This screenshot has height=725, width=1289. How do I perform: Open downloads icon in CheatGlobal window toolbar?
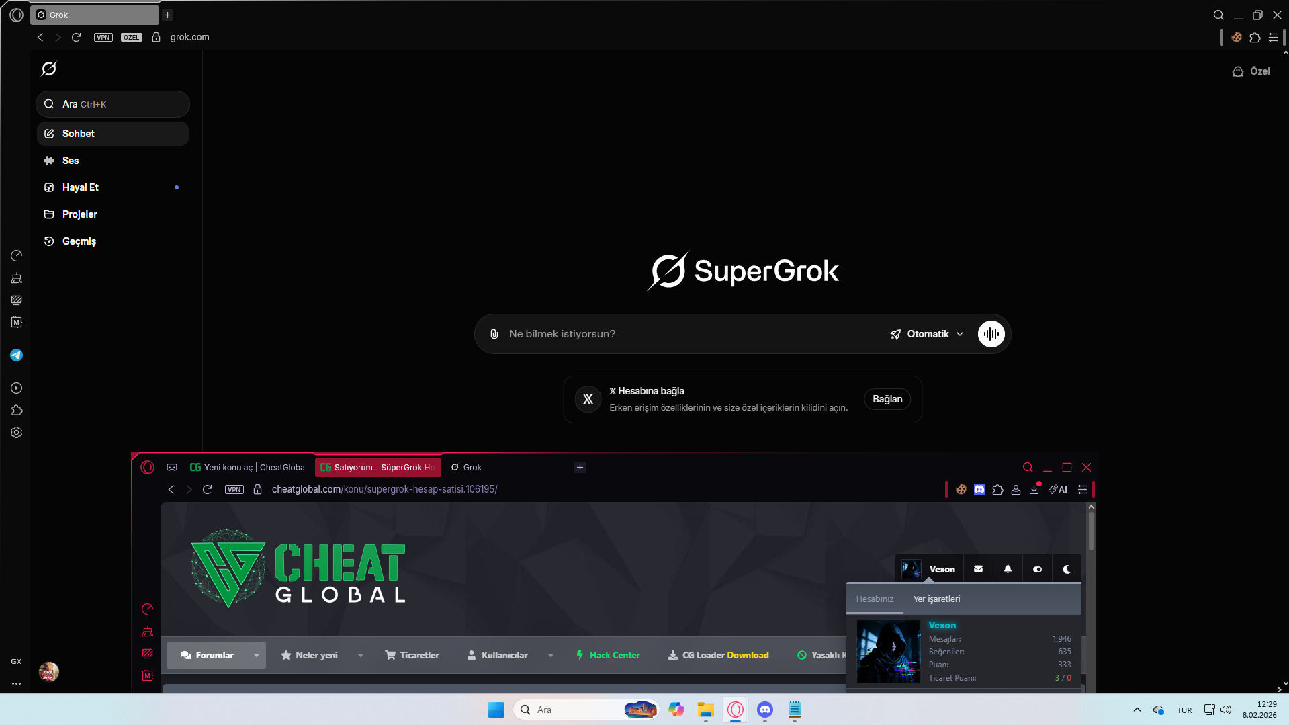tap(1034, 490)
